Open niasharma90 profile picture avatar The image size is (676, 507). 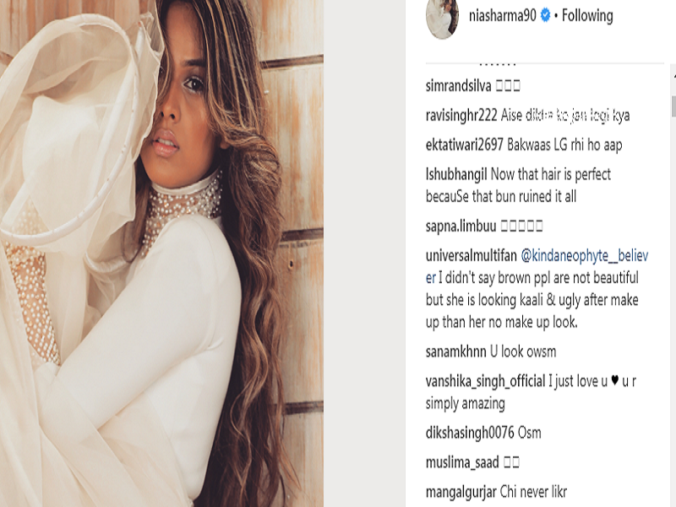(x=442, y=18)
